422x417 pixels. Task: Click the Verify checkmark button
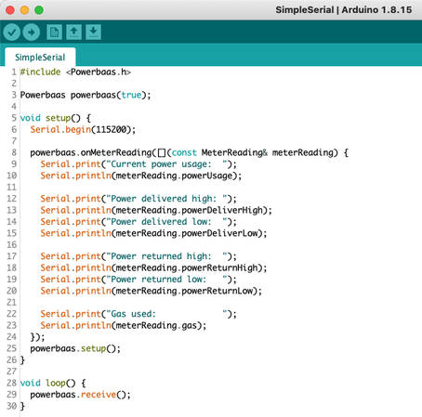(12, 32)
